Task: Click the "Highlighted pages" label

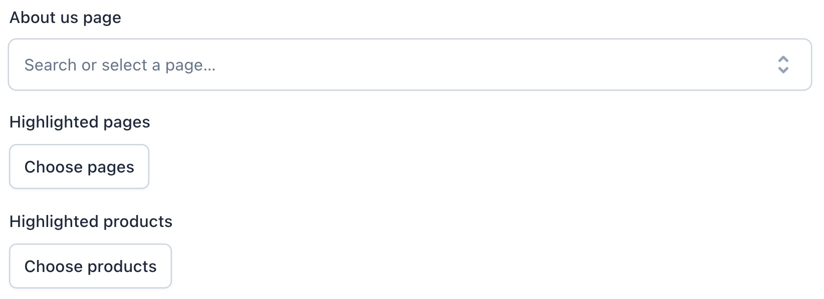Action: coord(80,122)
